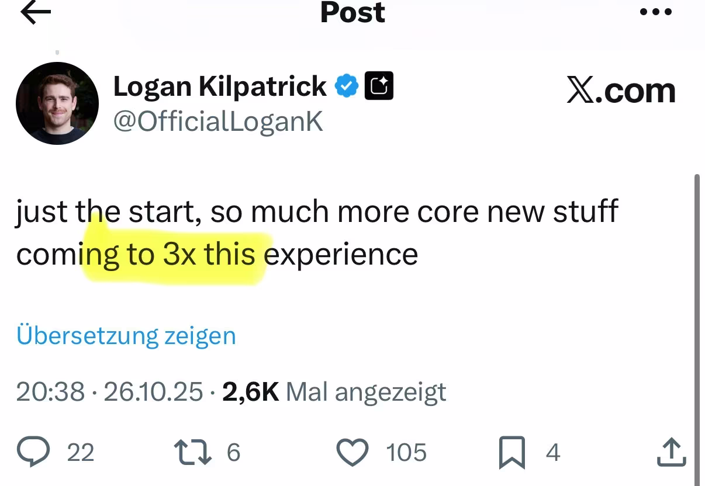Open the three-dot post options menu
The width and height of the screenshot is (705, 486).
[656, 11]
